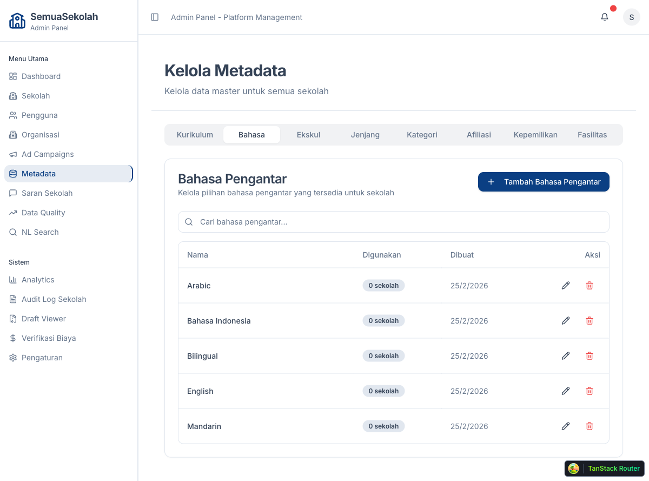Open the TanStack Router devtools badge
Image resolution: width=649 pixels, height=481 pixels.
pyautogui.click(x=604, y=469)
